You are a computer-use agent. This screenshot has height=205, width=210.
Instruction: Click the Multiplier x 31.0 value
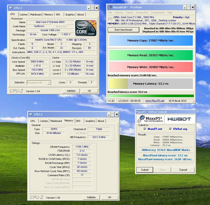tap(37, 66)
